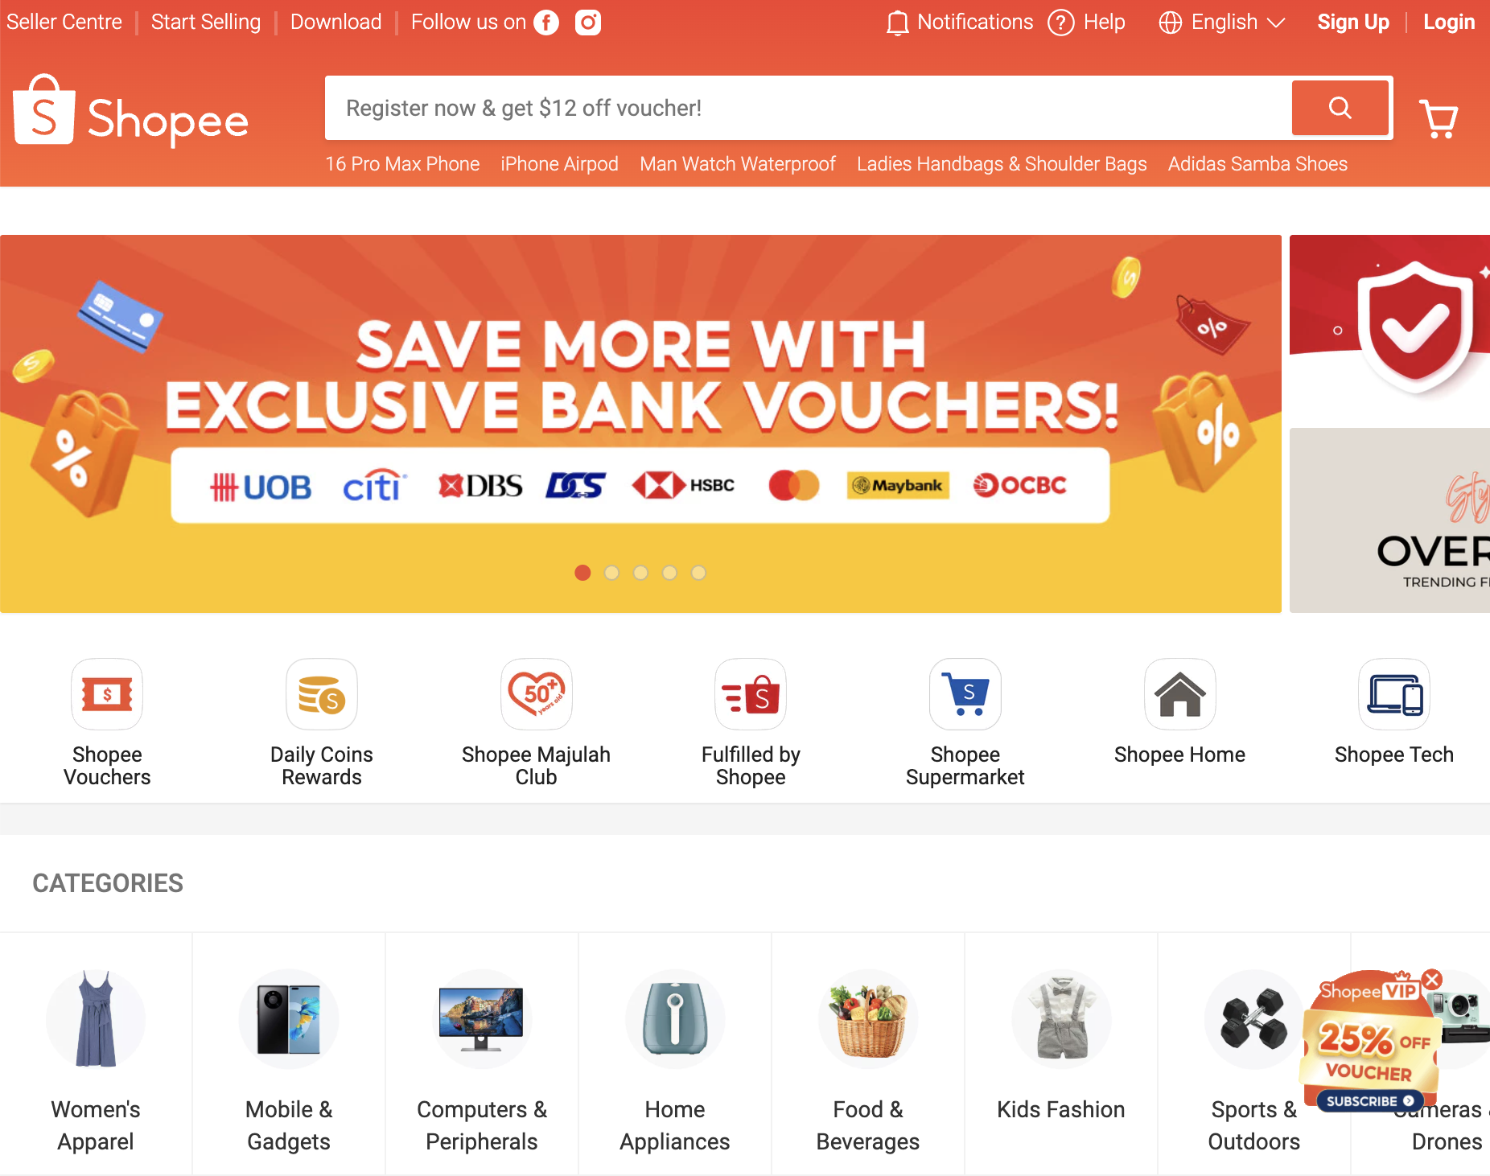This screenshot has height=1176, width=1490.
Task: Click the Sign Up link
Action: coord(1353,23)
